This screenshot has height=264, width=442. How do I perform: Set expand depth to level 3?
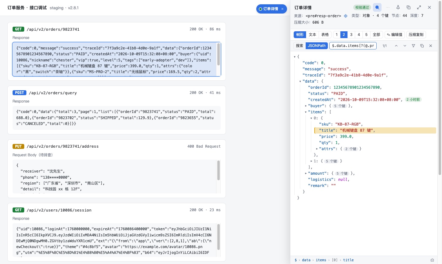[351, 35]
